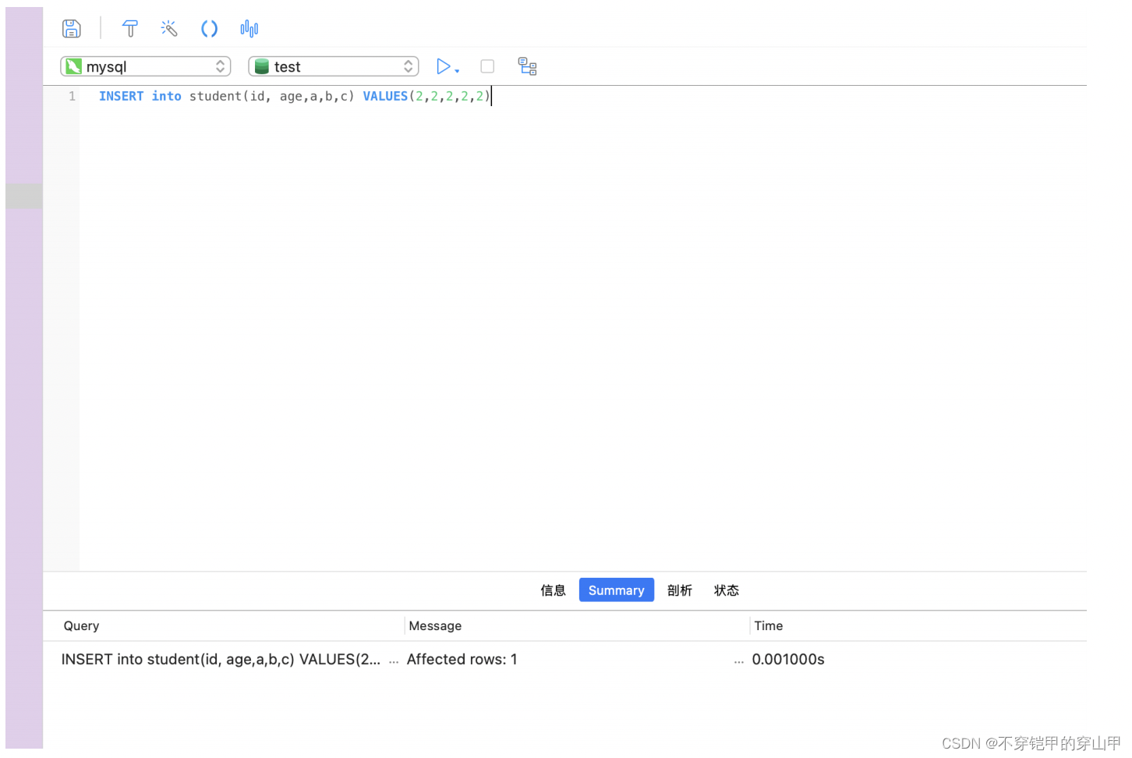Switch to the 信息 tab

554,590
